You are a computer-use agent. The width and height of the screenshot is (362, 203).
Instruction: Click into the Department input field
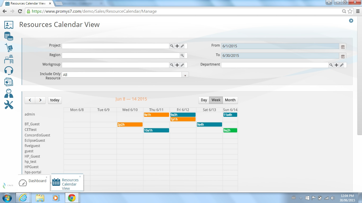(x=275, y=65)
